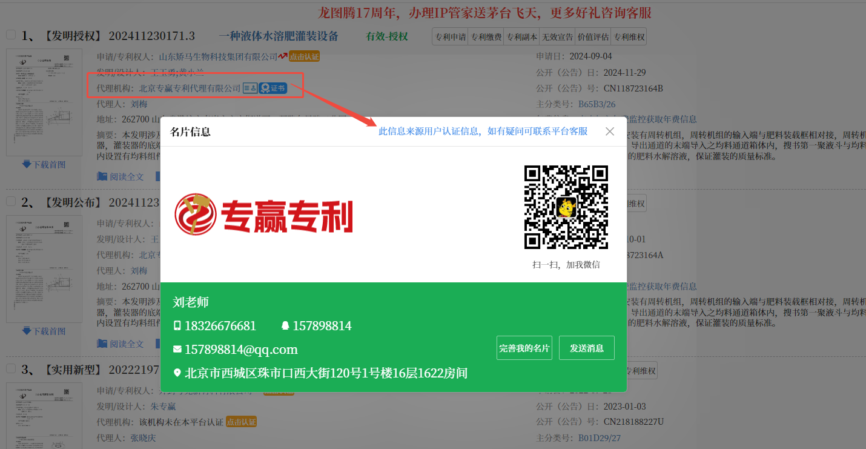The height and width of the screenshot is (449, 866).
Task: Open the blue 证书 certificate badge
Action: point(273,88)
